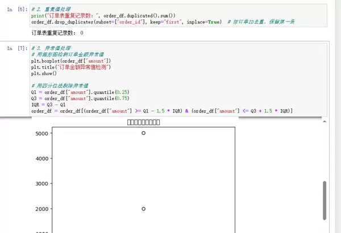Click the plt.show() line
The width and height of the screenshot is (341, 233).
click(44, 73)
